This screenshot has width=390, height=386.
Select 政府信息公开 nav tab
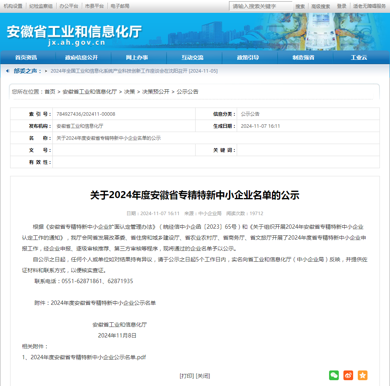(81, 57)
